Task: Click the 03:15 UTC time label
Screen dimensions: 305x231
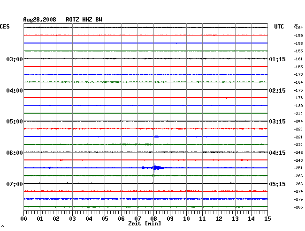Action: tap(277, 122)
